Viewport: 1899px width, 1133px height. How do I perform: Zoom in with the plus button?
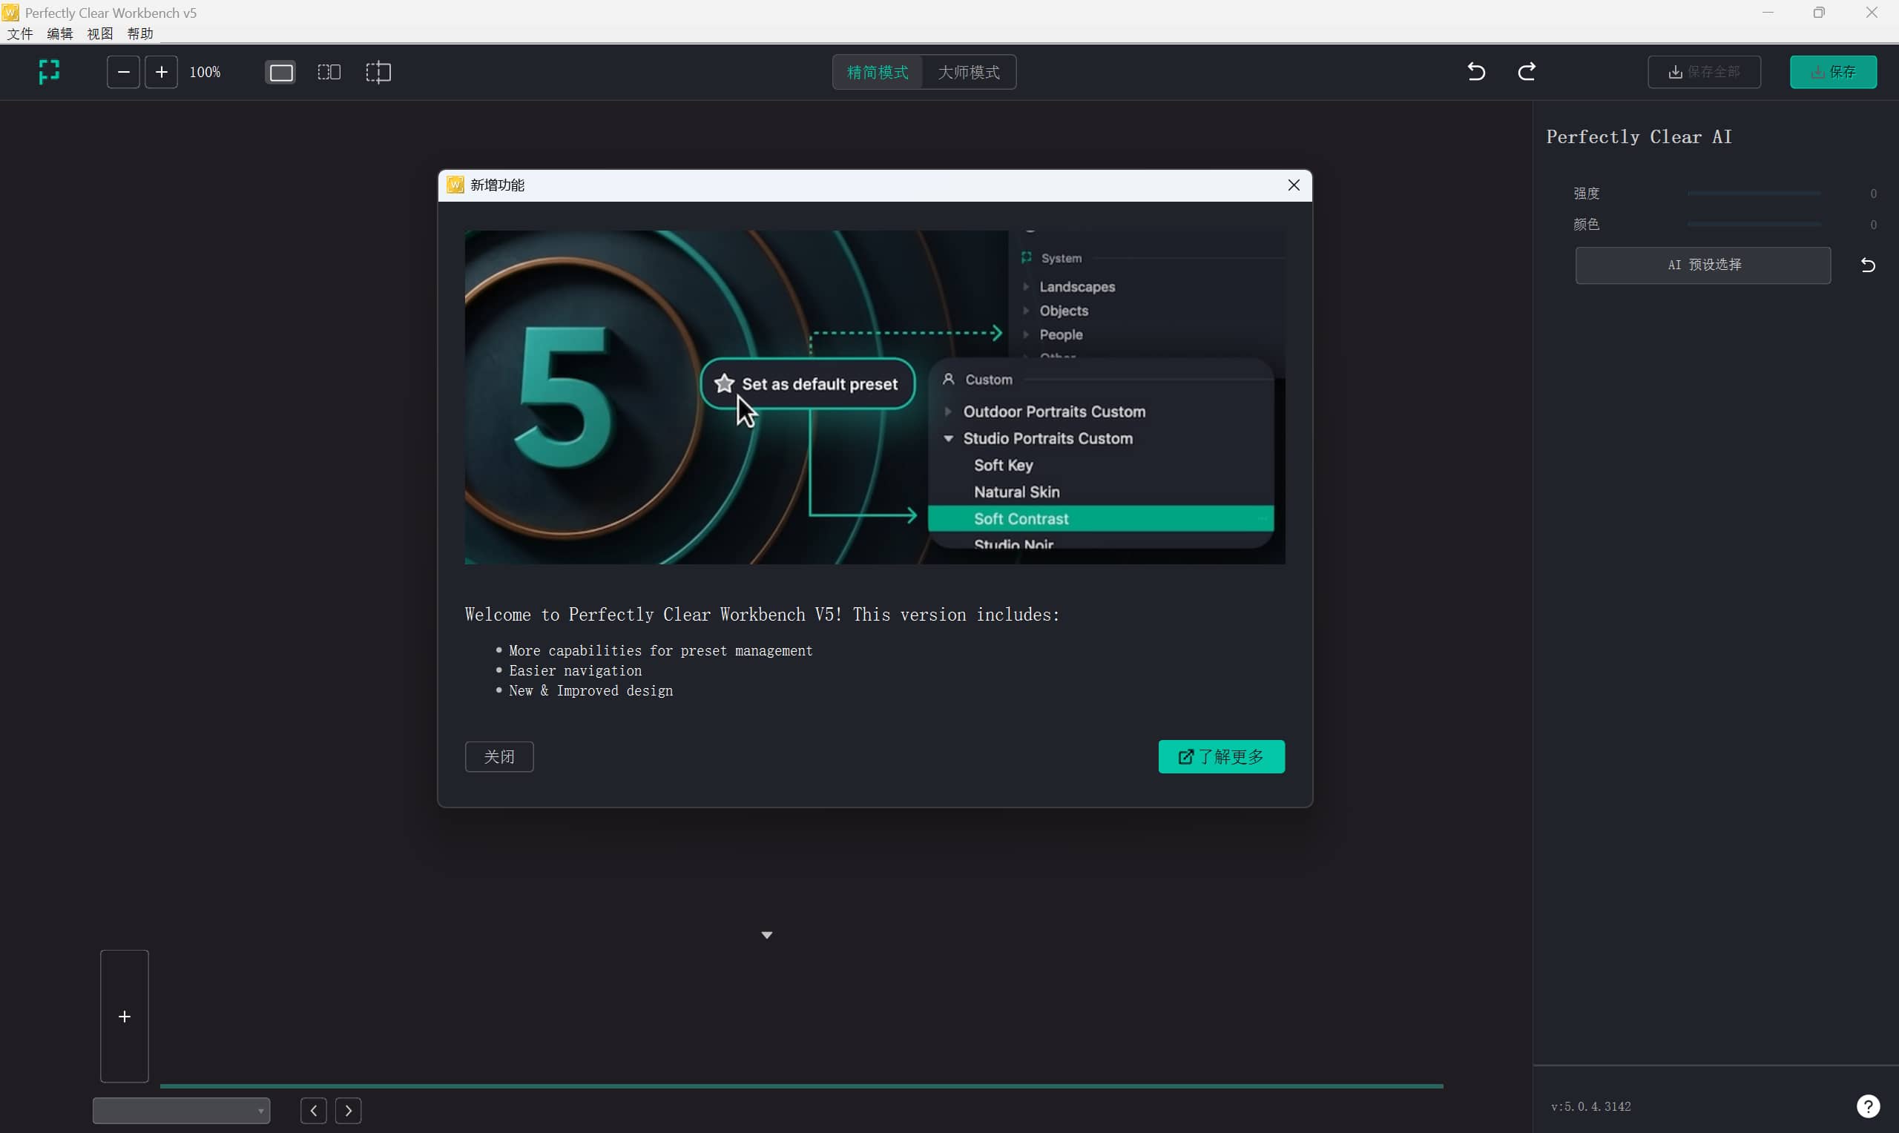pyautogui.click(x=161, y=72)
